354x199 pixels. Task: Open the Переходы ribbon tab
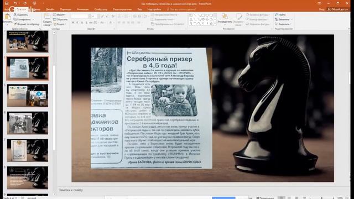(65, 9)
